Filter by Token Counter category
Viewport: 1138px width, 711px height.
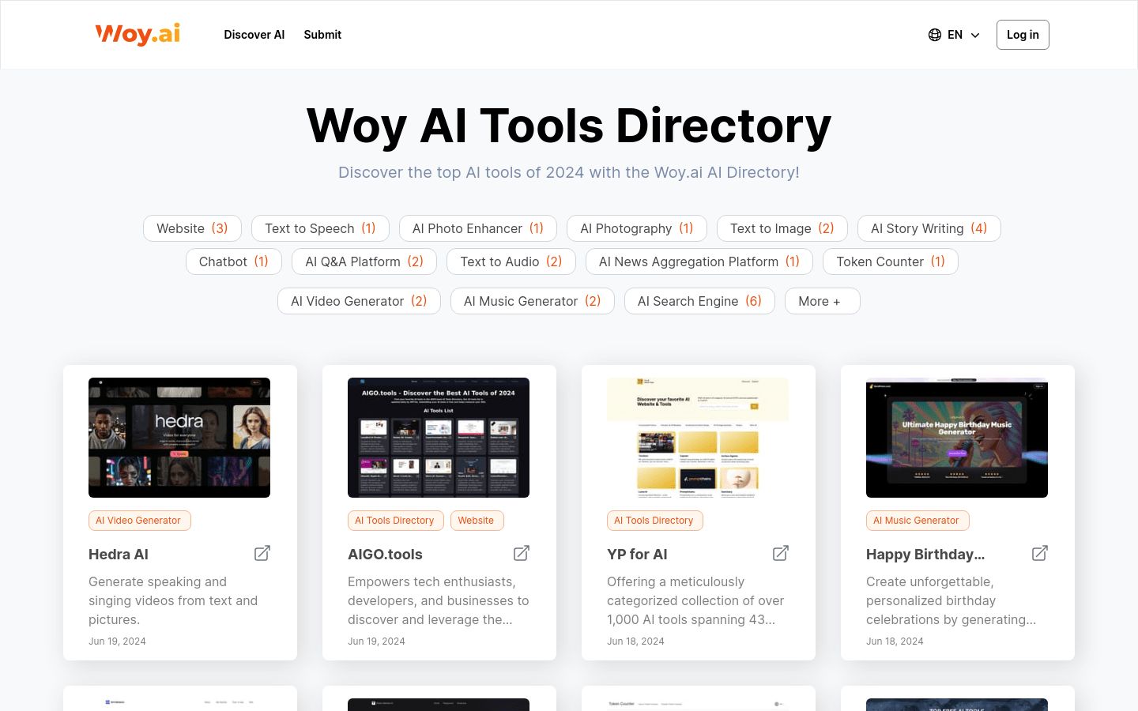pos(891,261)
